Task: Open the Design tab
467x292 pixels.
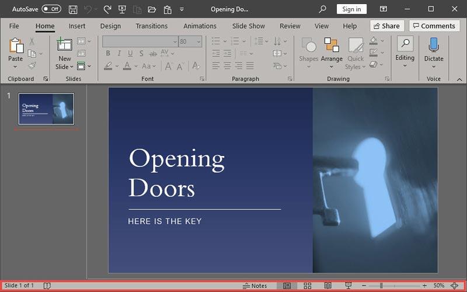Action: 110,26
